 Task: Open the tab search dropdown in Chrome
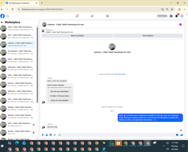tap(2, 3)
